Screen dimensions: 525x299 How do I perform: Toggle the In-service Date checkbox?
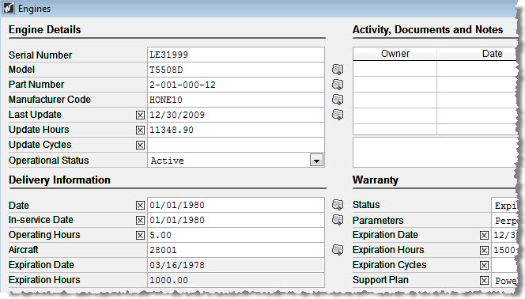140,221
